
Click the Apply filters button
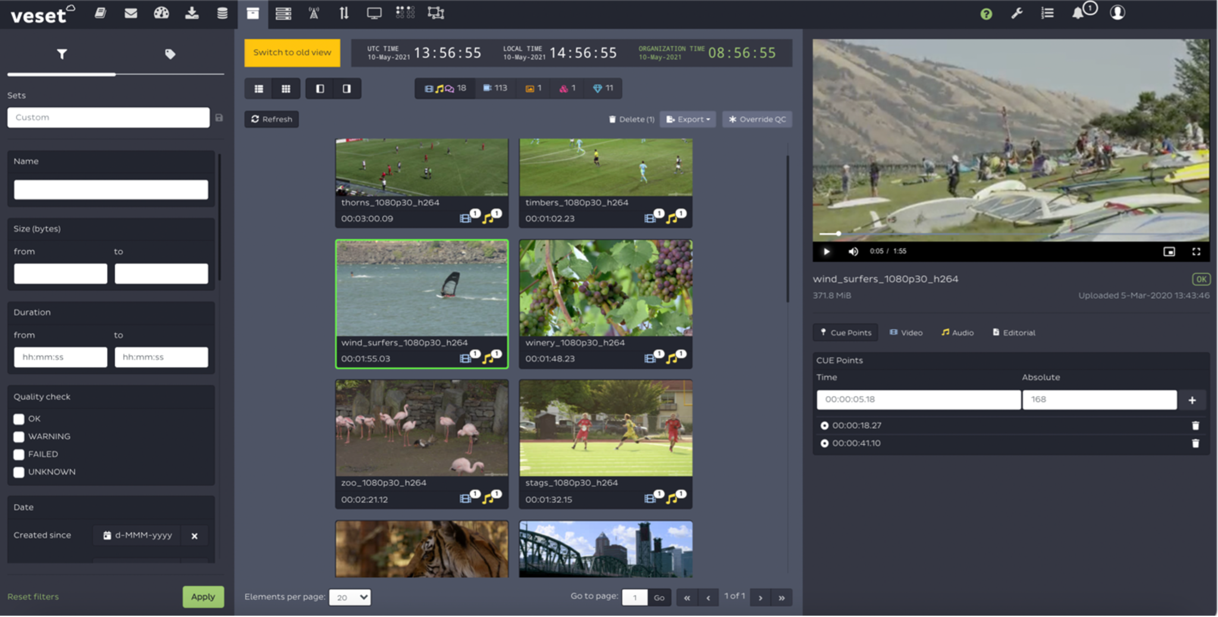pos(203,597)
